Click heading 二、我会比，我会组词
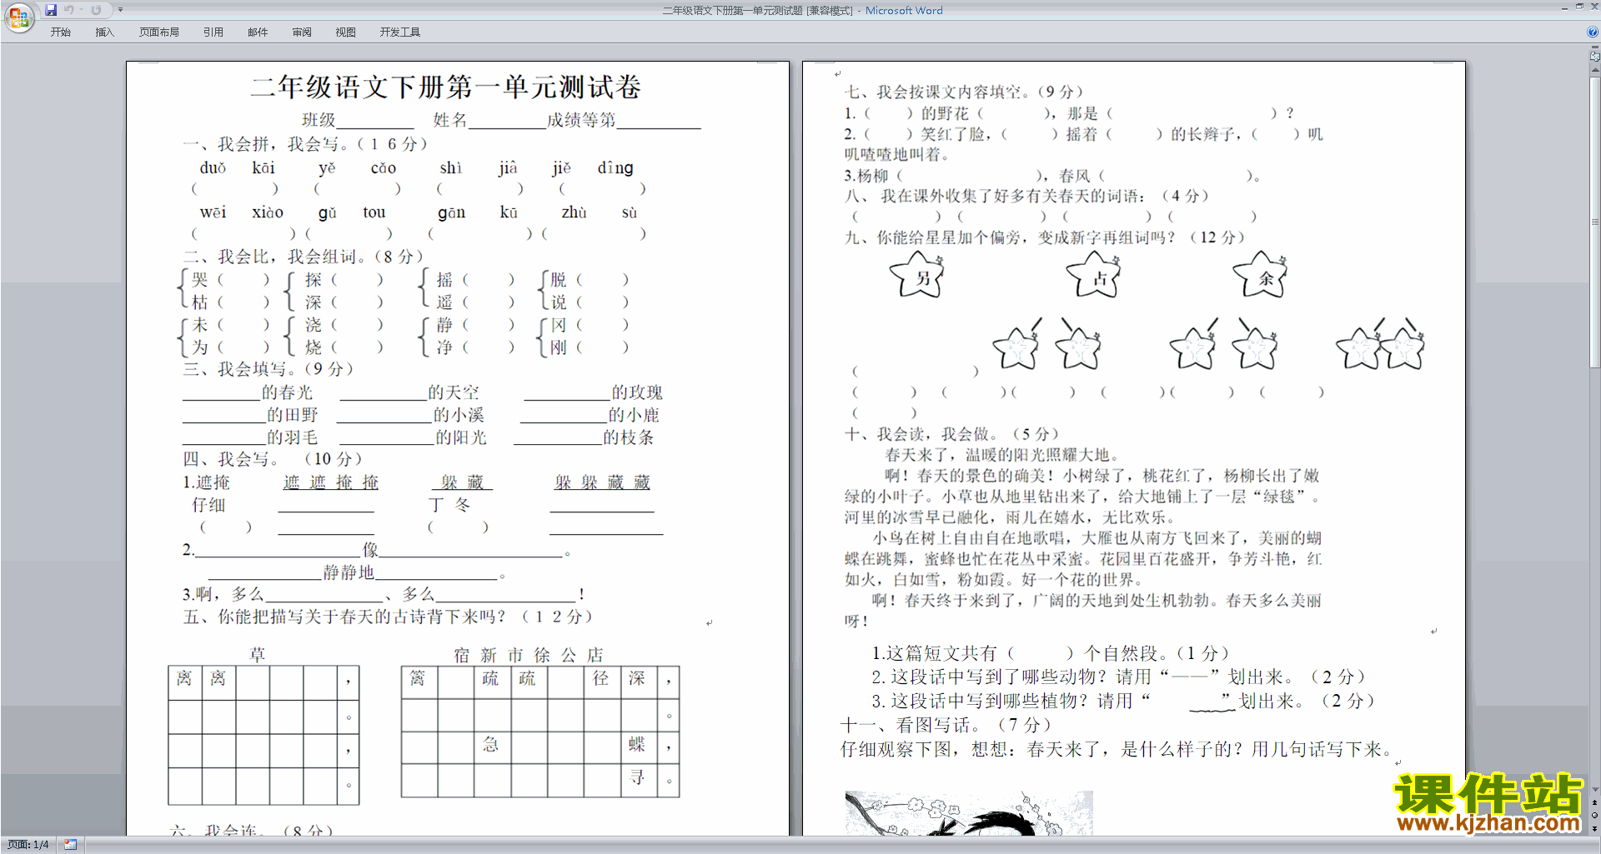This screenshot has width=1601, height=854. coord(304,257)
